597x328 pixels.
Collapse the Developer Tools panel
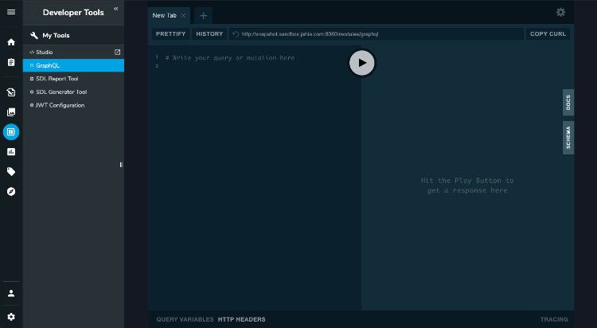click(x=115, y=9)
